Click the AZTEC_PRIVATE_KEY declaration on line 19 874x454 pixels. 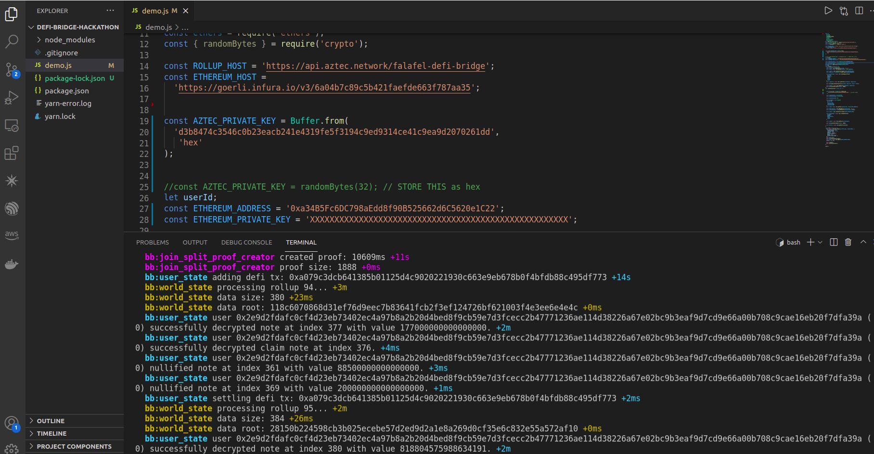pos(234,121)
